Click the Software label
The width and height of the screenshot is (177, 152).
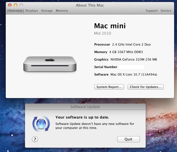click(101, 74)
